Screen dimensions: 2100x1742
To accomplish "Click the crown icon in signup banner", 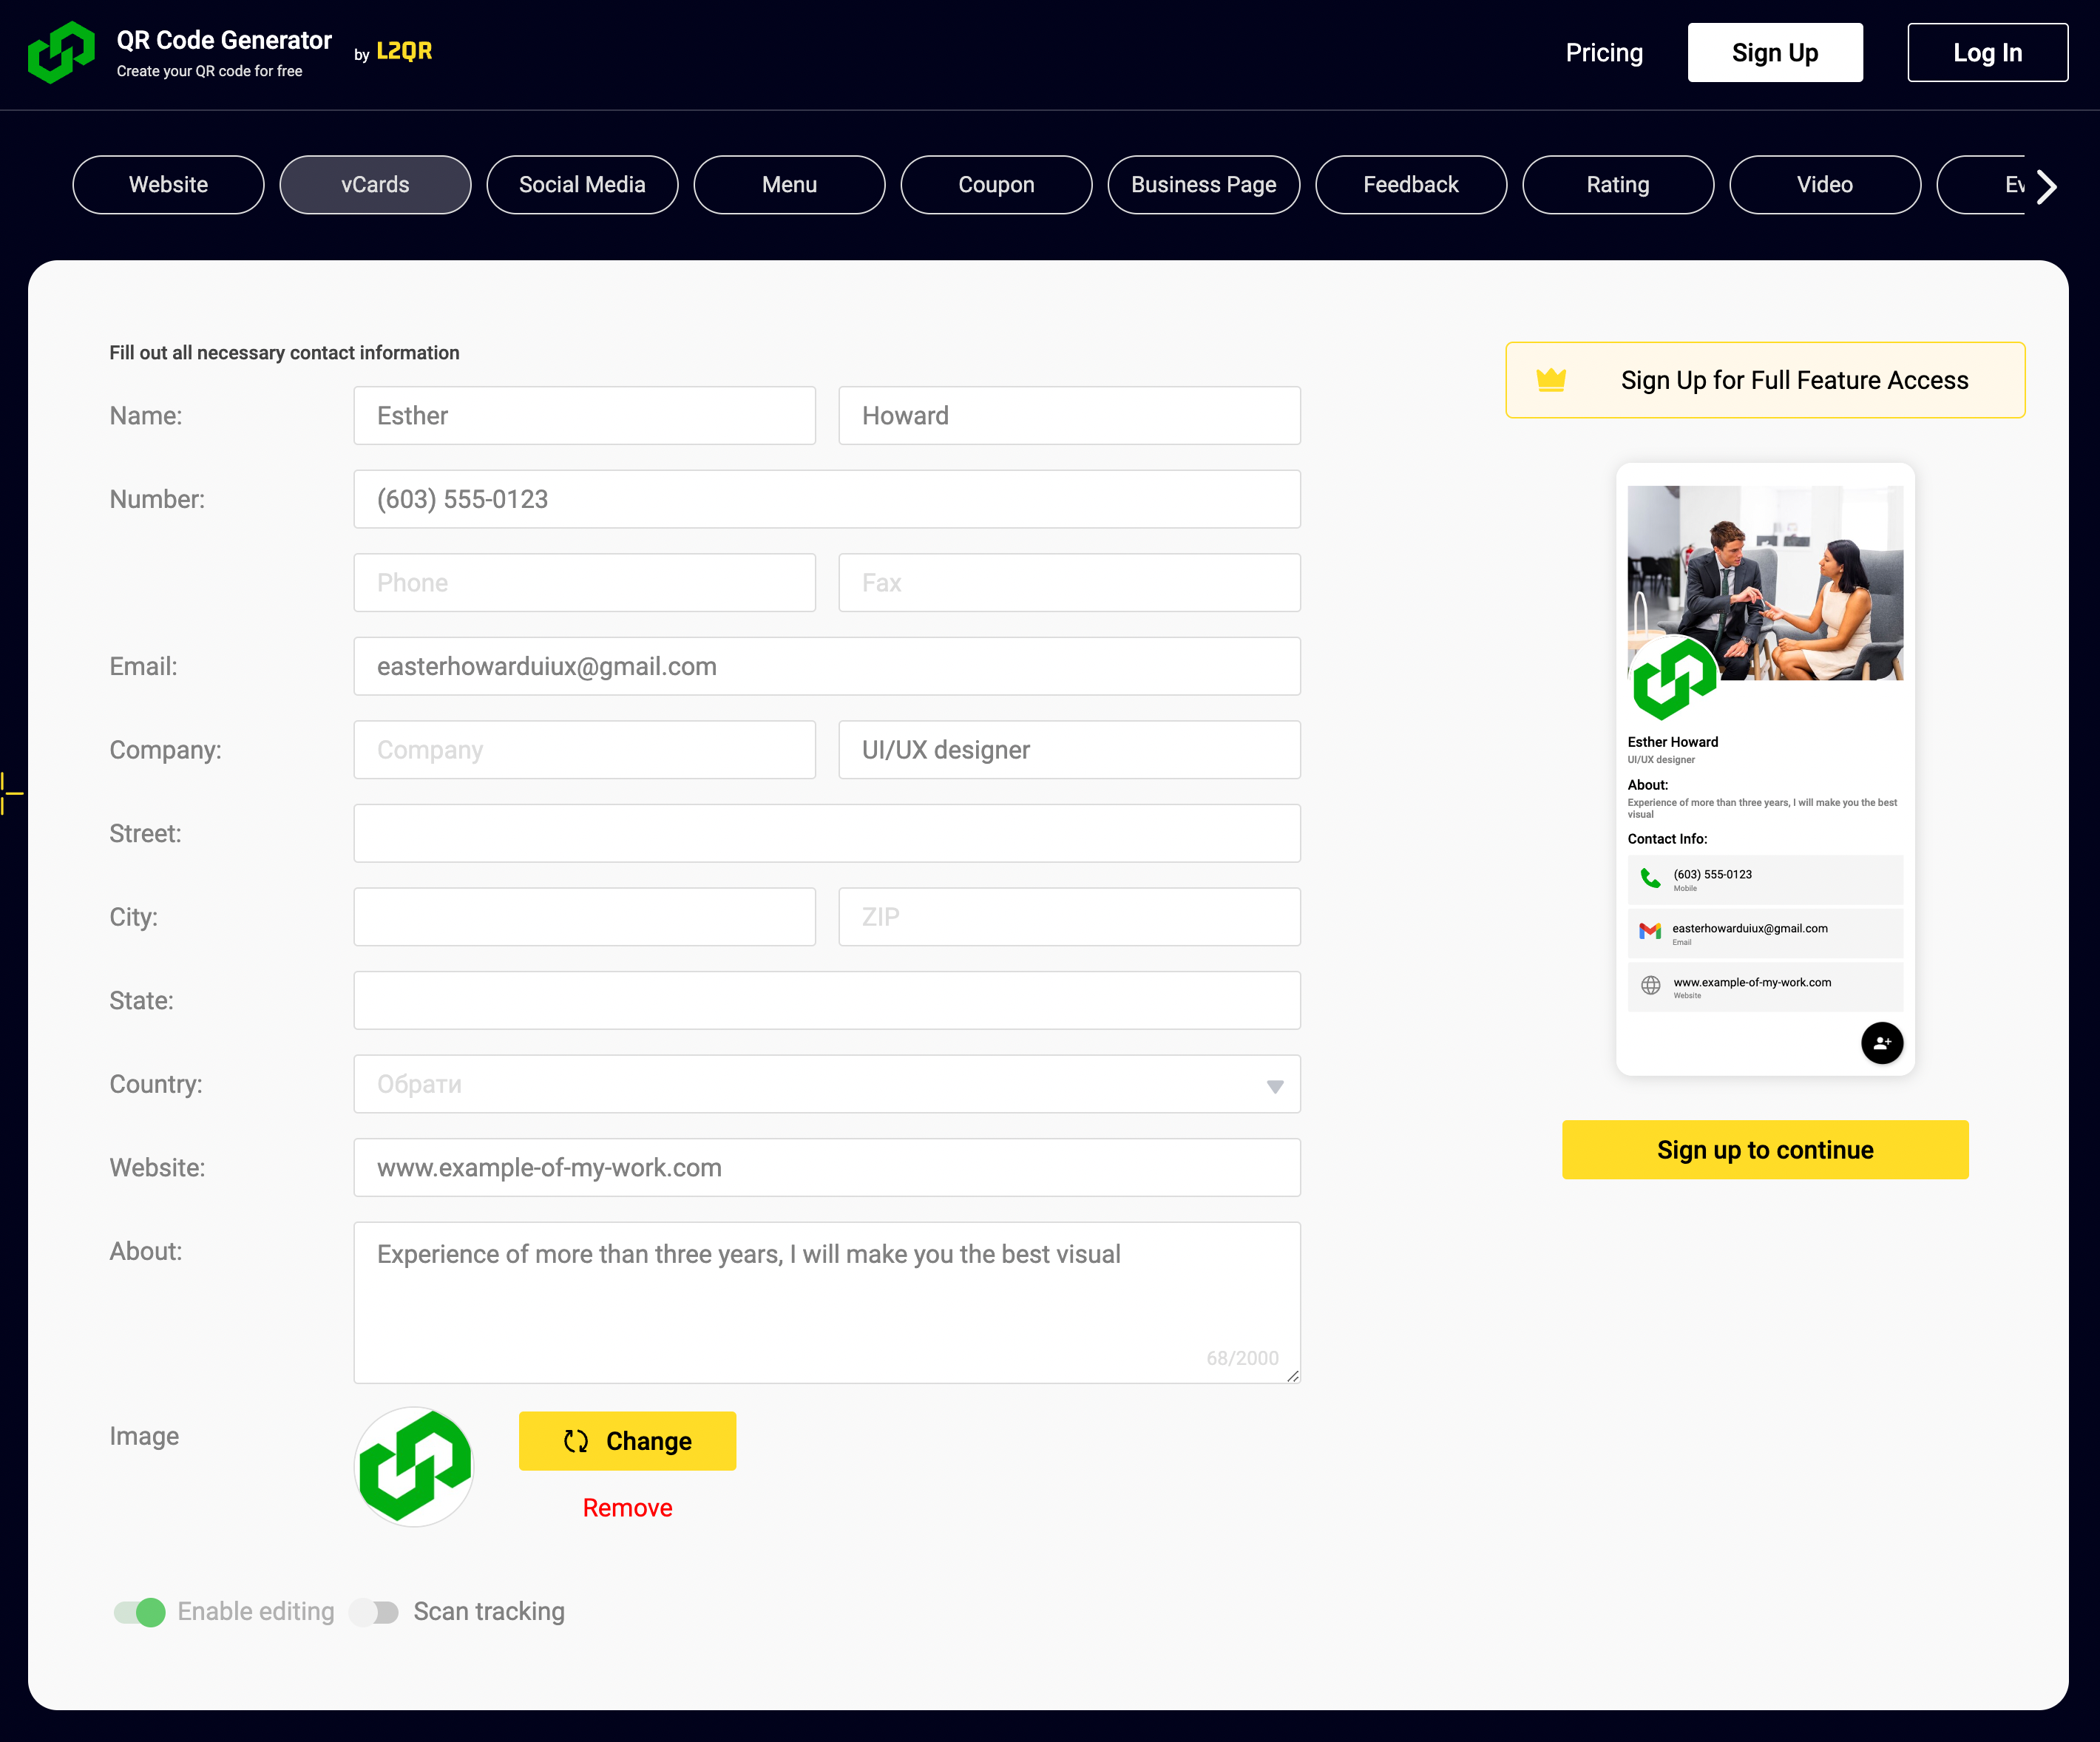I will [x=1550, y=380].
